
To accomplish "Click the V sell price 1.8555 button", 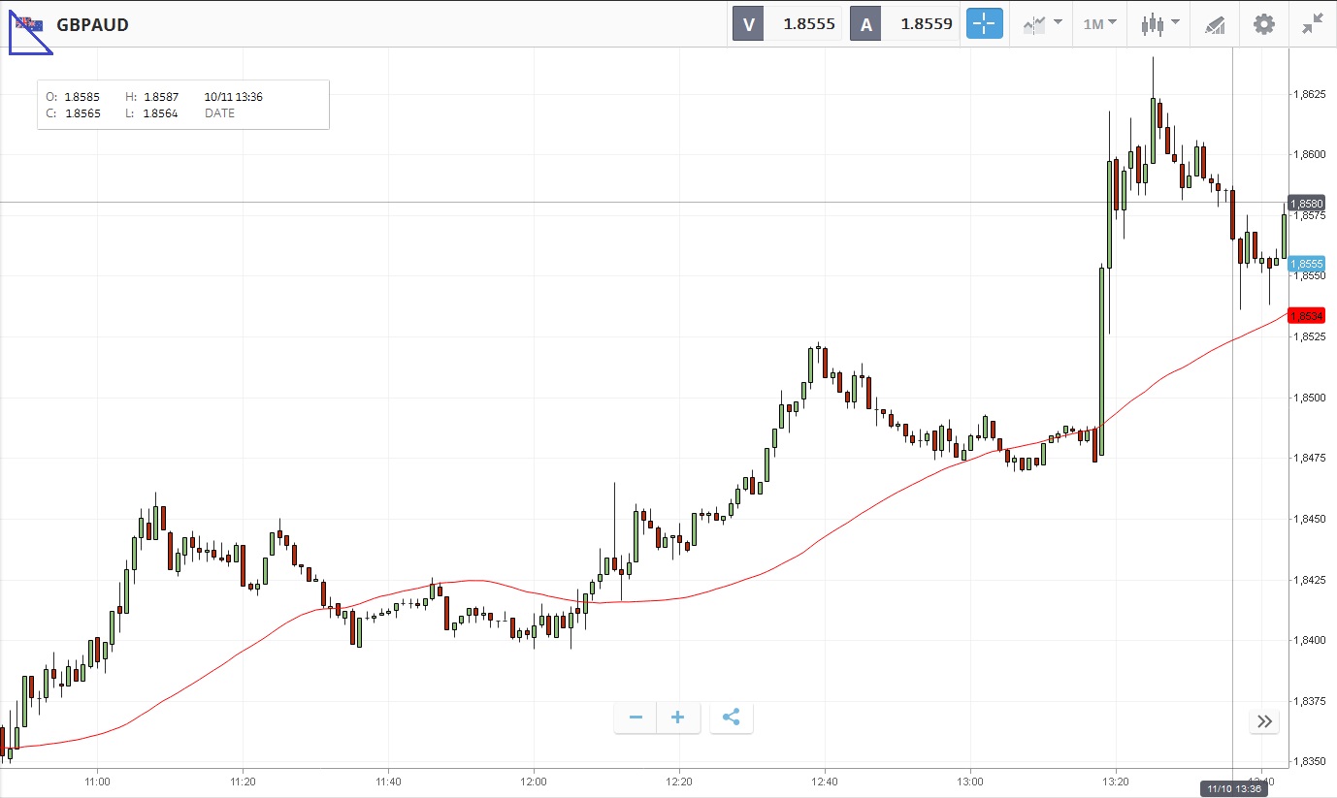I will pos(787,24).
